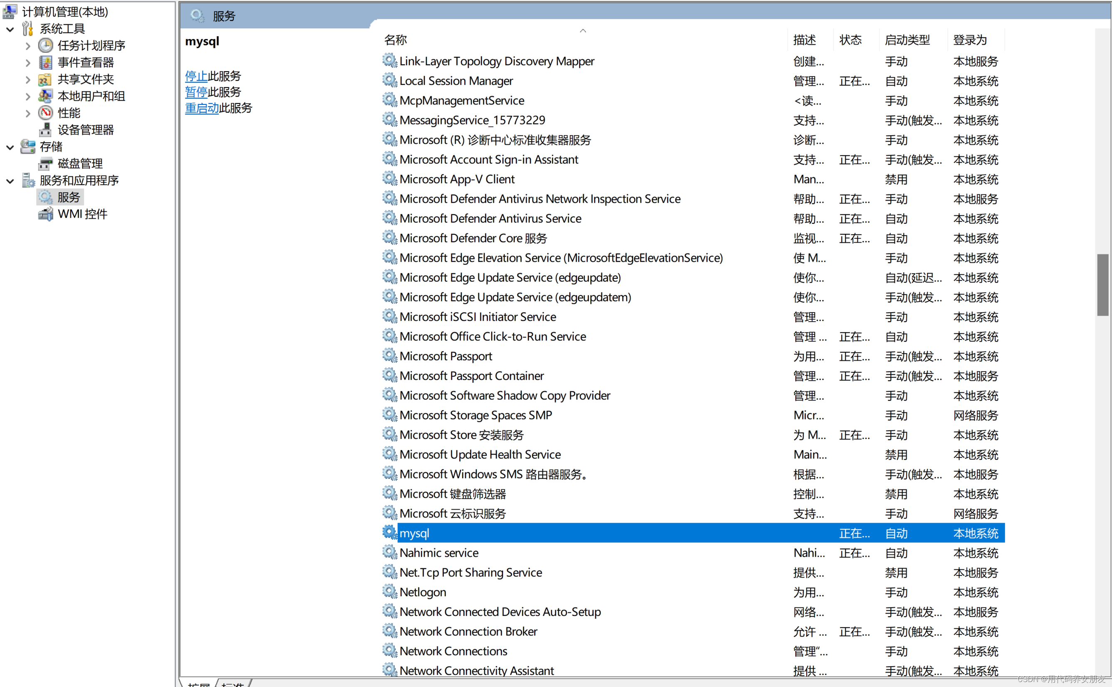Select the Nahimic service row
This screenshot has width=1112, height=687.
[x=439, y=553]
